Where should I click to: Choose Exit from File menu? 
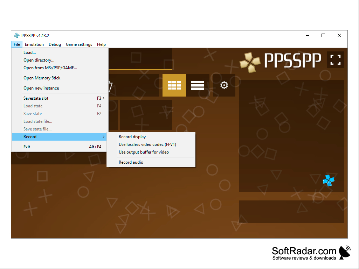point(60,147)
